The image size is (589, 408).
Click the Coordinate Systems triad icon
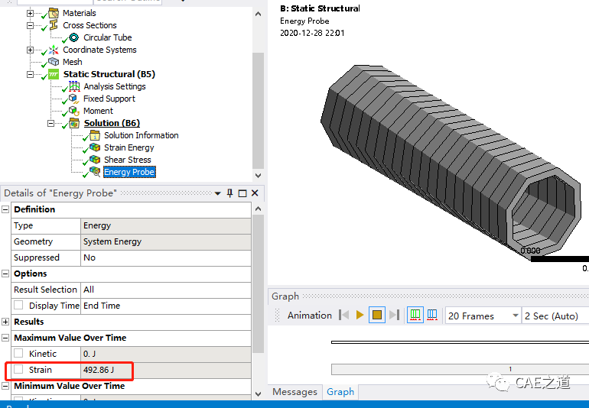pos(54,50)
